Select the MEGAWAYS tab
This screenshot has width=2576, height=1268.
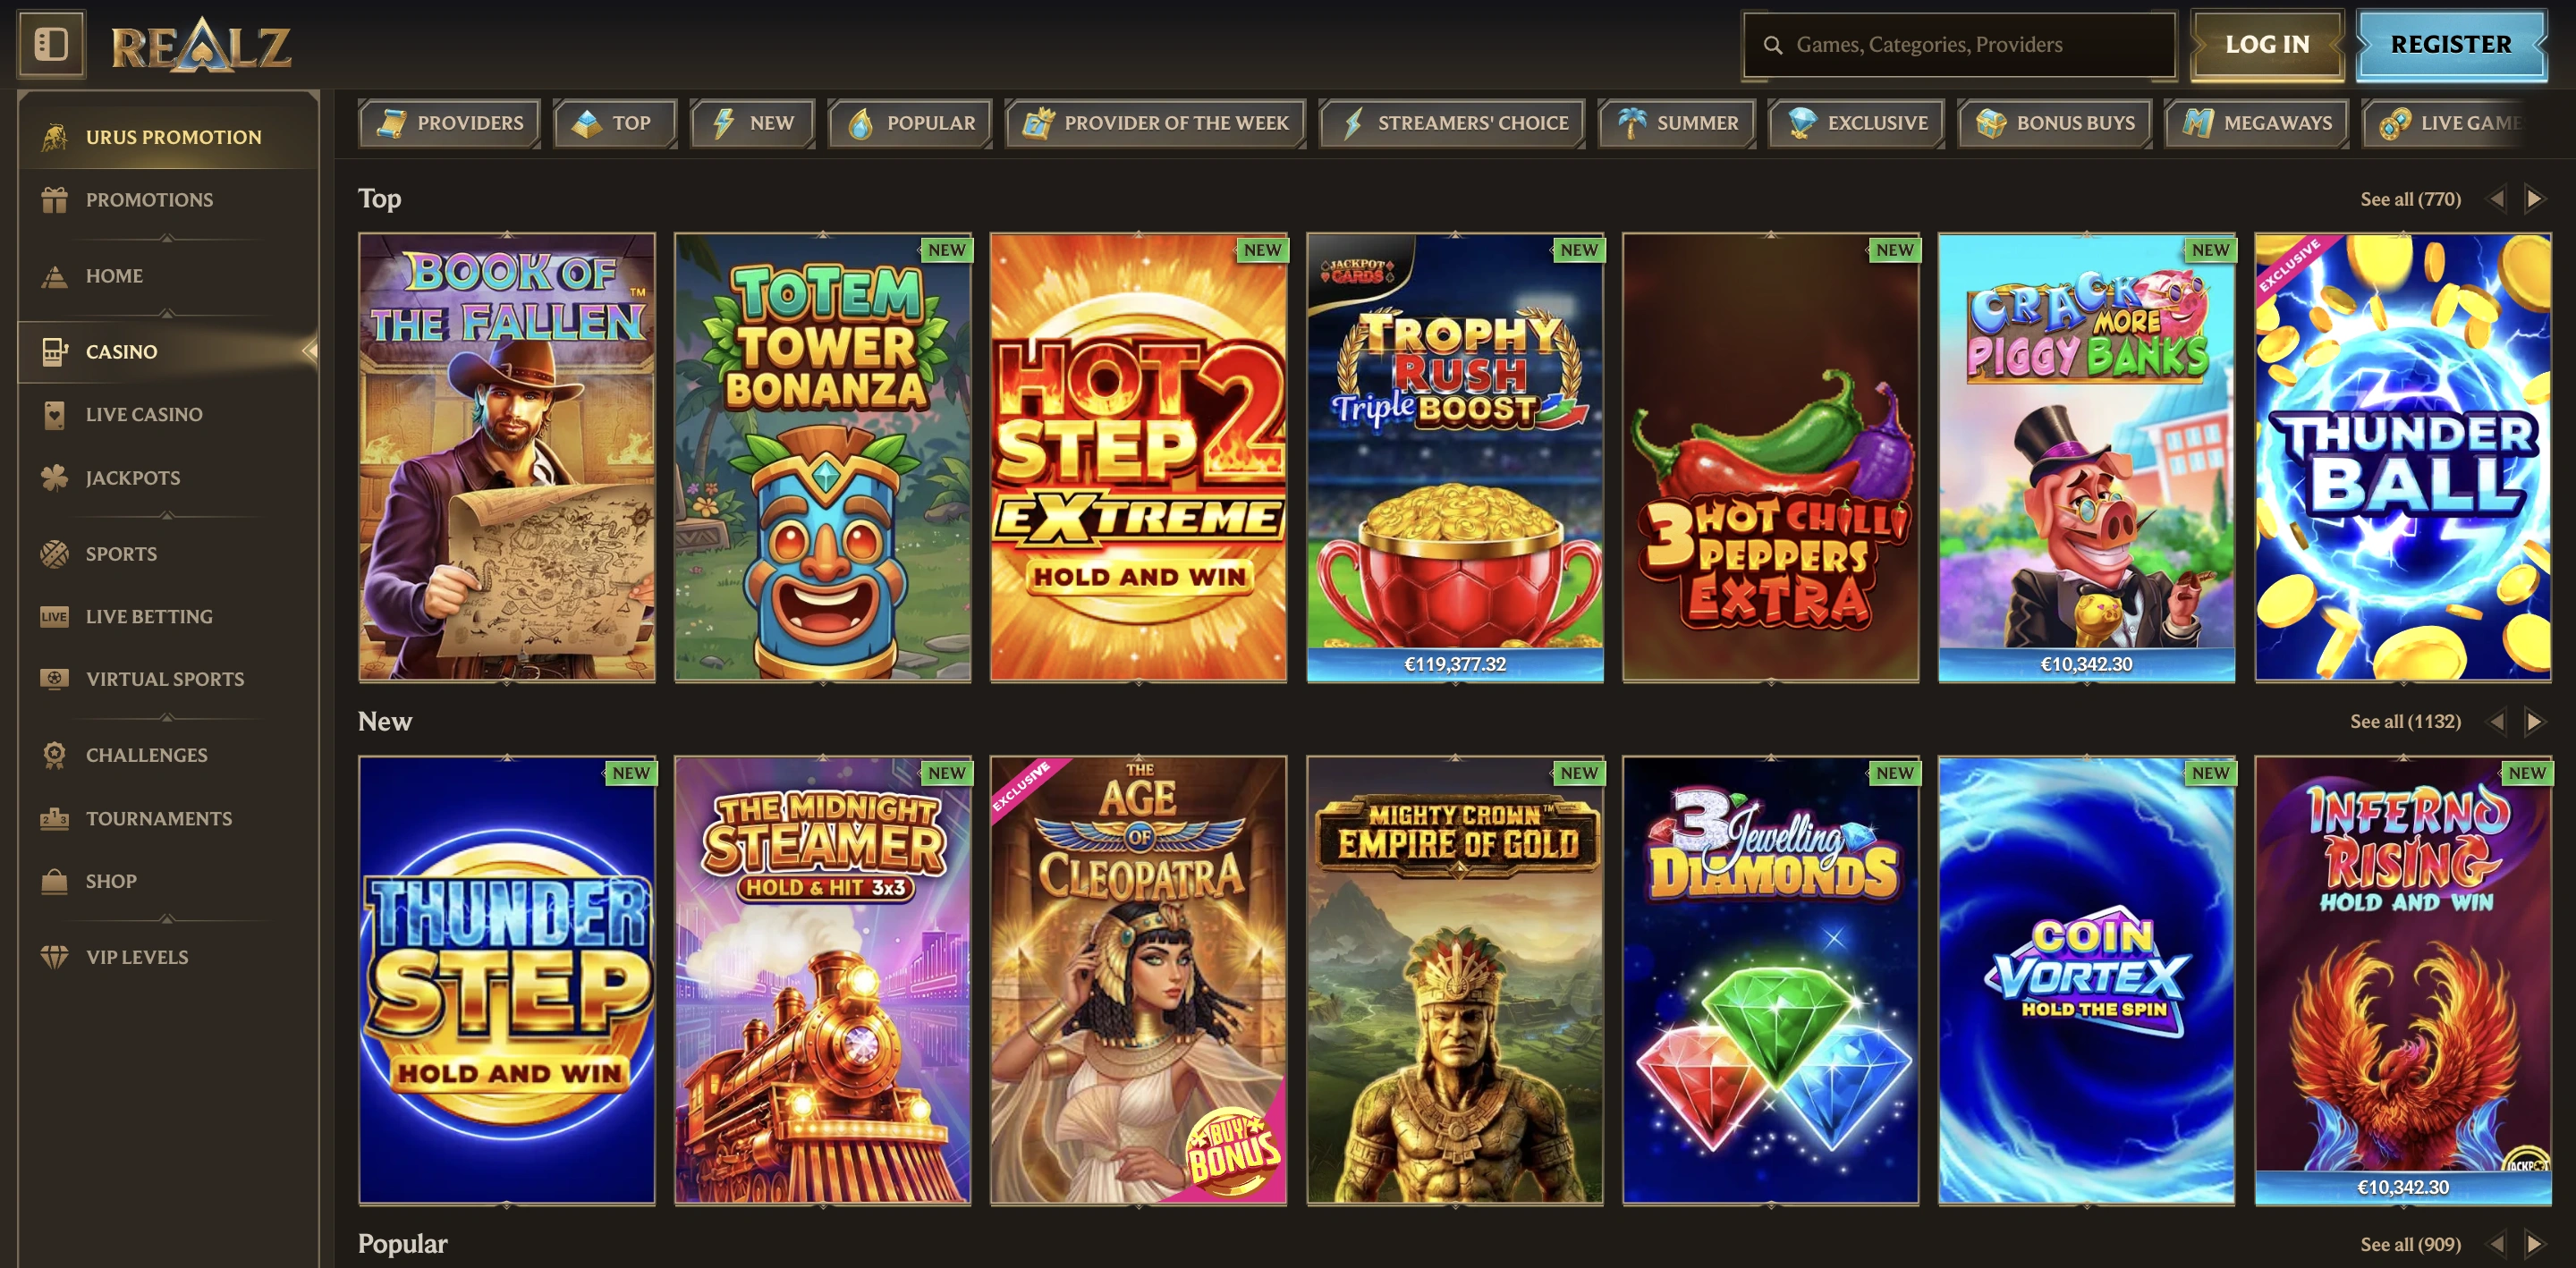click(x=2256, y=123)
